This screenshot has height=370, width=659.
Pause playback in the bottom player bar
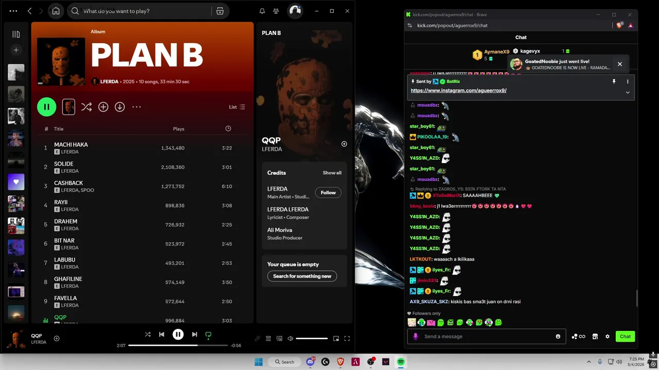(x=178, y=335)
